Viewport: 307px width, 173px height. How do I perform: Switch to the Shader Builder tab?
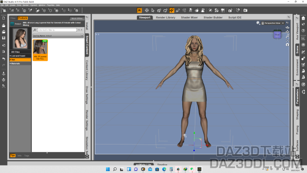pos(213,17)
